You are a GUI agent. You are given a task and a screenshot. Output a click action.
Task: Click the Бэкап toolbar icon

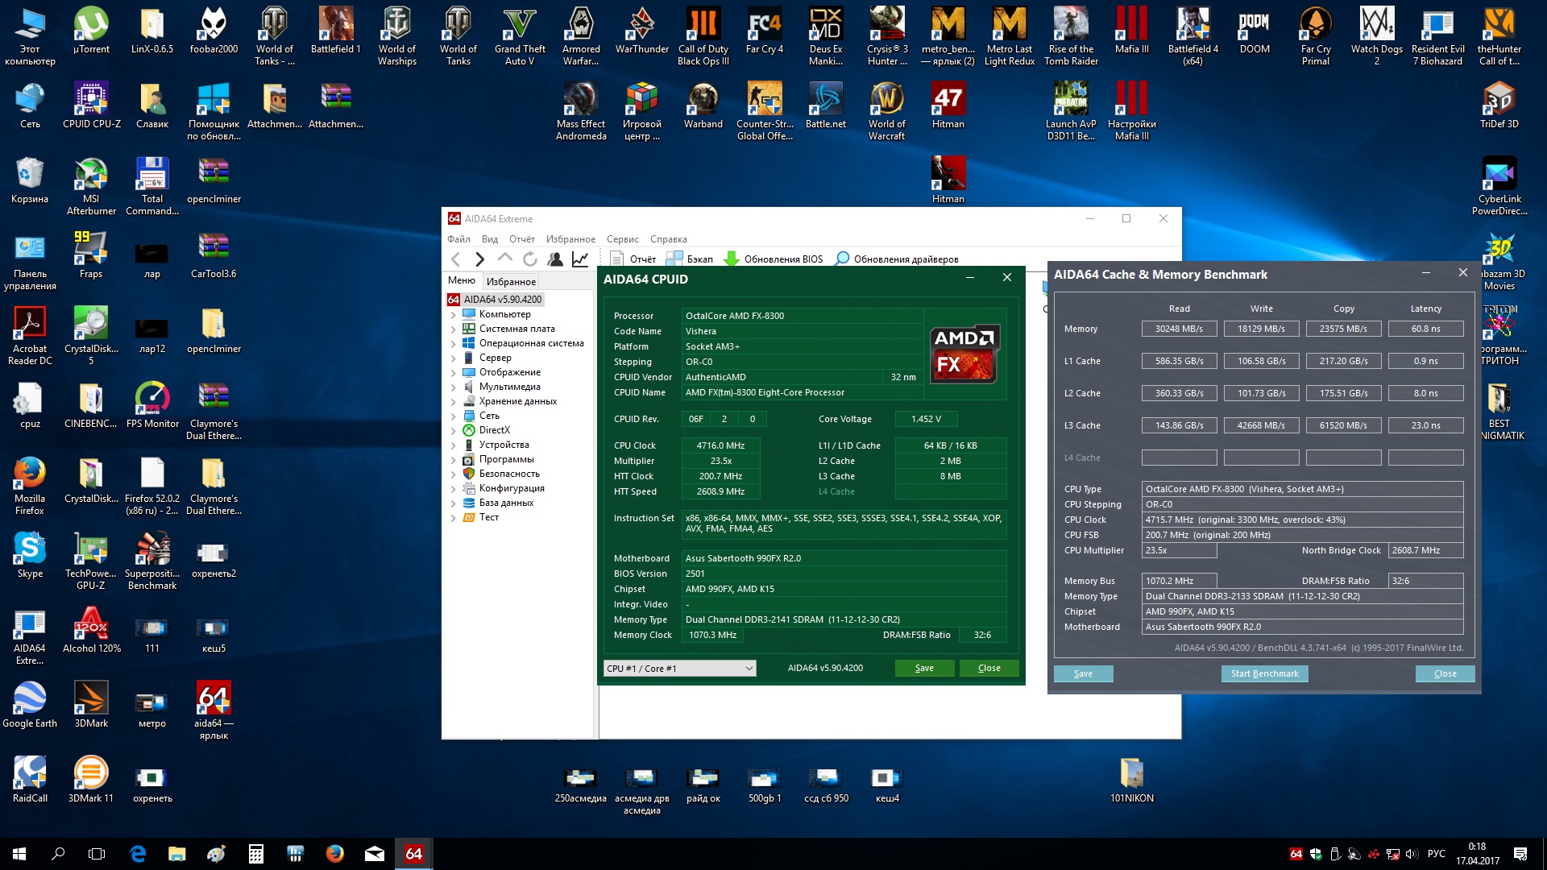(x=674, y=259)
